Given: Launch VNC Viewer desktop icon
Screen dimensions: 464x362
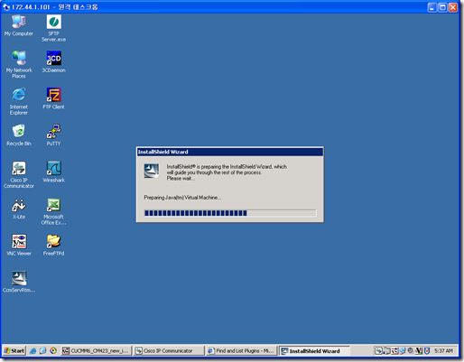Looking at the screenshot, I should 19,246.
